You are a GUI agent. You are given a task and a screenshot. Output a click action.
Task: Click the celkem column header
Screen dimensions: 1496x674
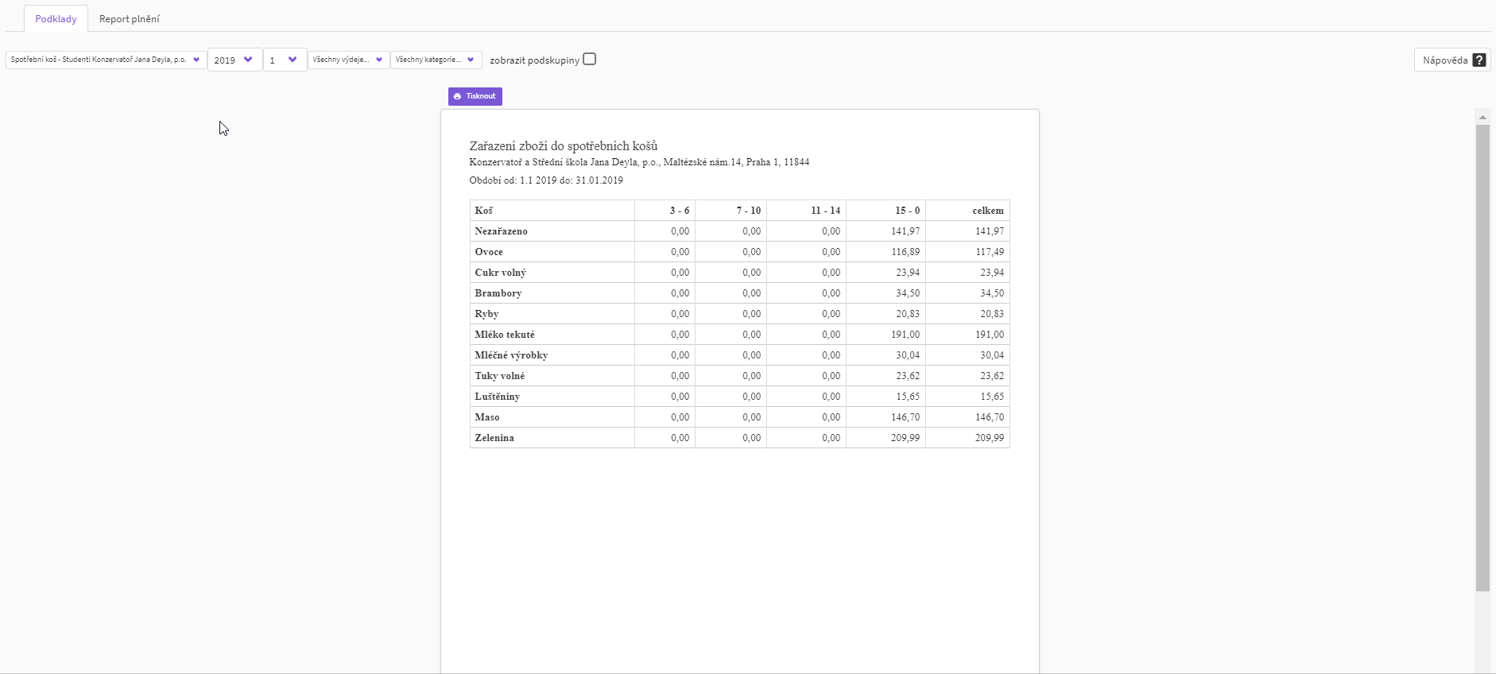tap(987, 211)
